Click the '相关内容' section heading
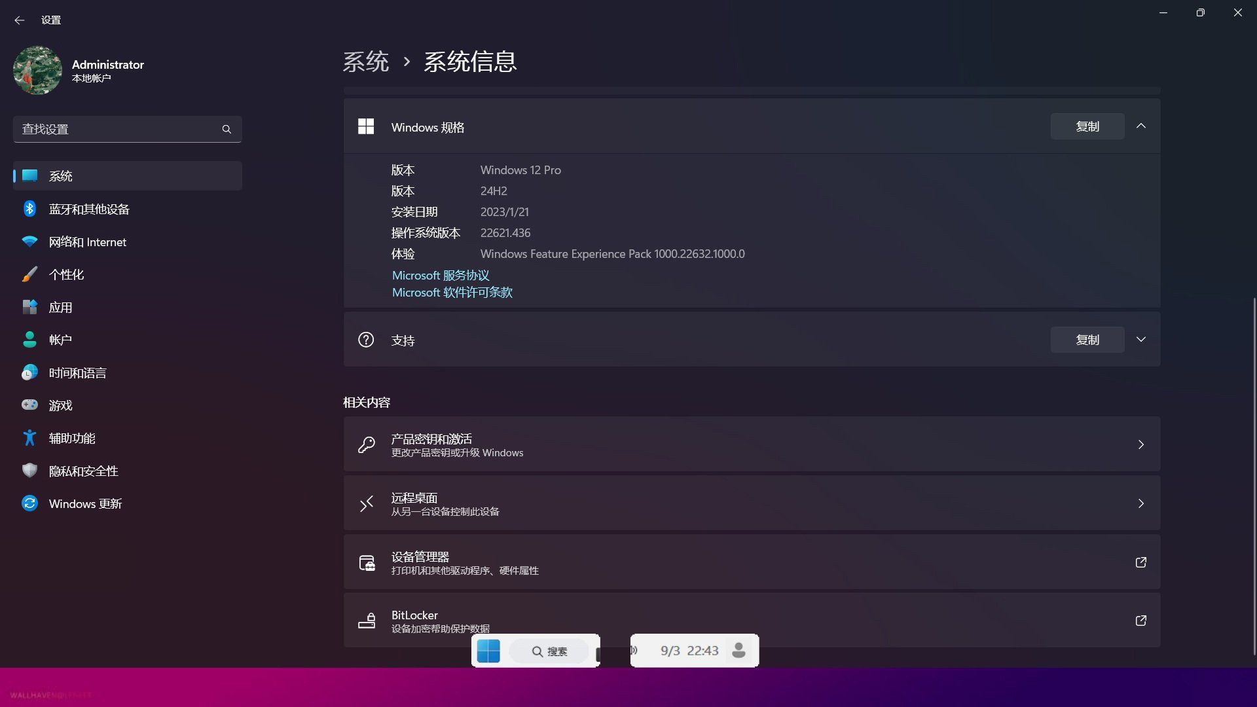 (x=367, y=403)
